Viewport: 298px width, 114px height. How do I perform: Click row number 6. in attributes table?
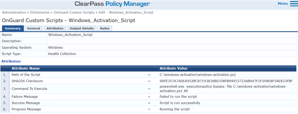[x=5, y=109]
